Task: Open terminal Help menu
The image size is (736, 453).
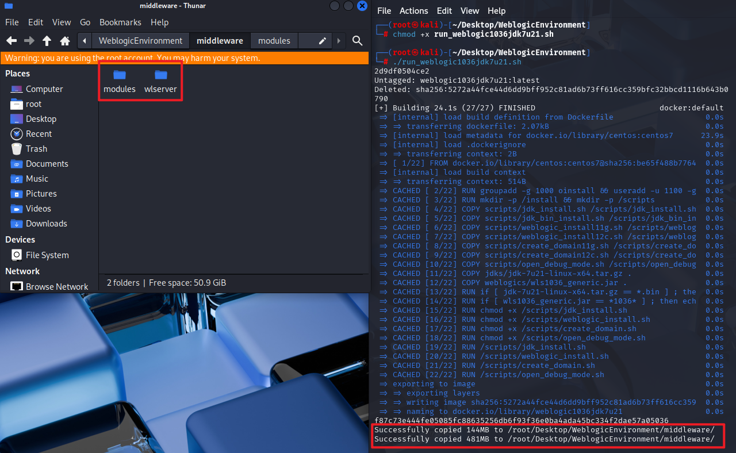Action: coord(496,11)
